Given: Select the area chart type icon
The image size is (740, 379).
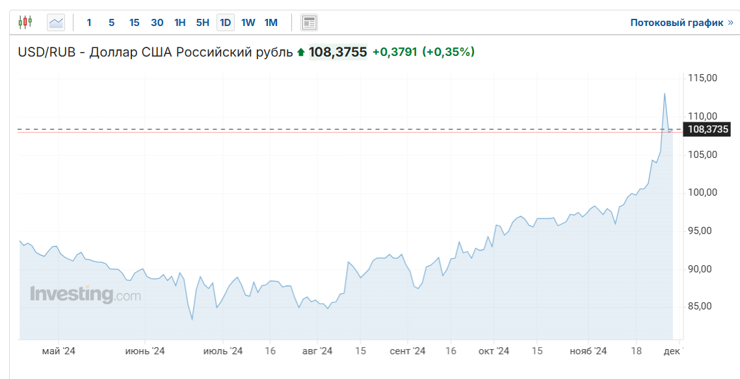Looking at the screenshot, I should [x=57, y=23].
